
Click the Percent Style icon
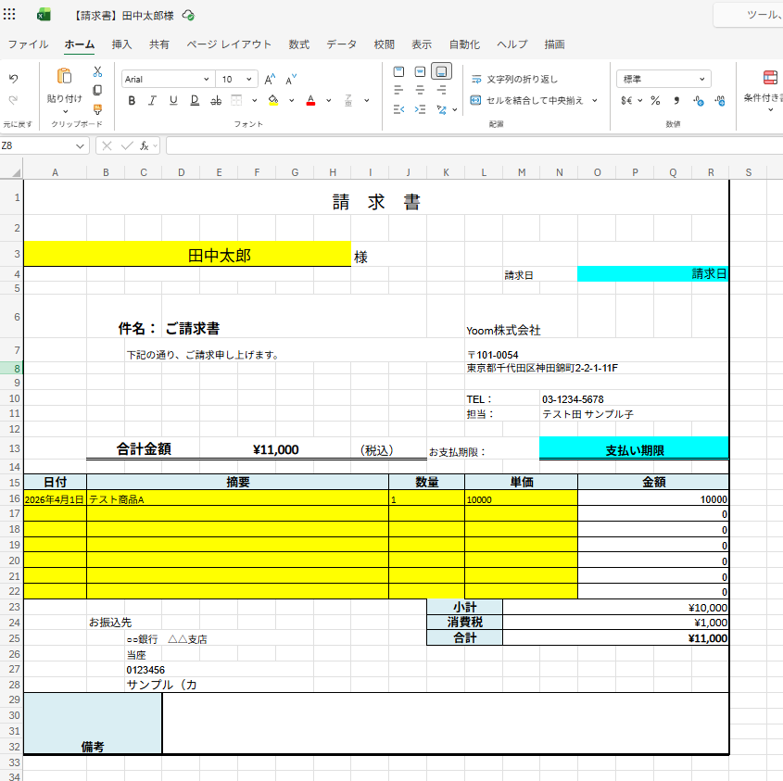click(655, 100)
